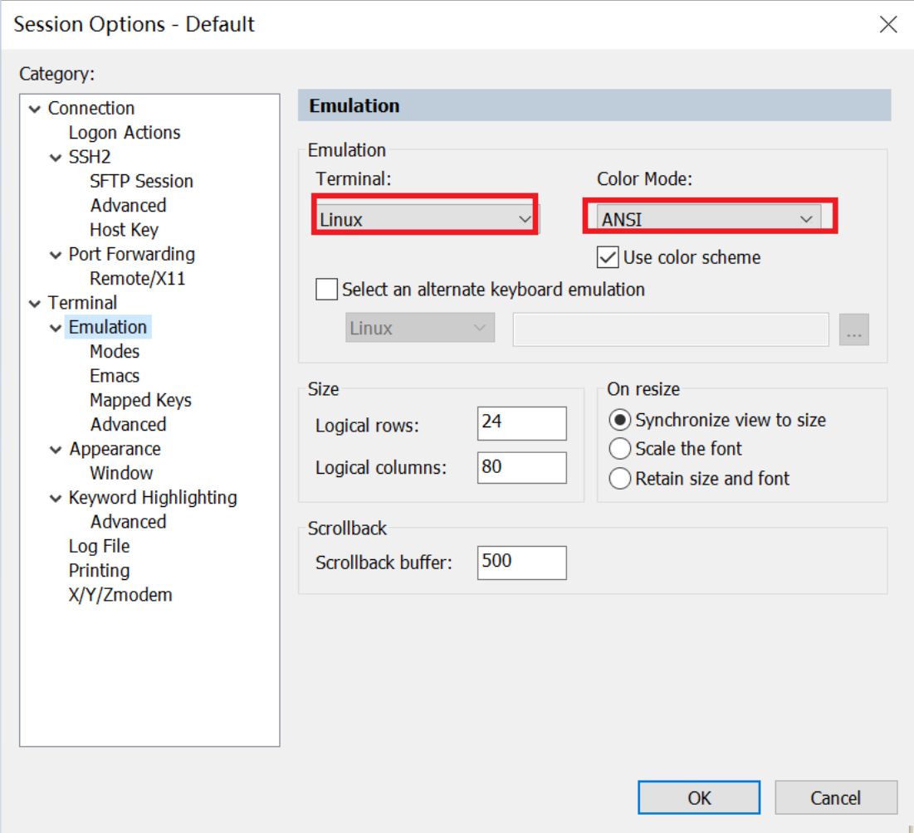Click the Cancel button
The width and height of the screenshot is (914, 833).
(835, 797)
